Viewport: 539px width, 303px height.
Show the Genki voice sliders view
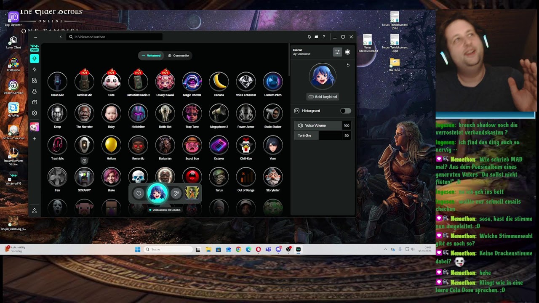(338, 52)
